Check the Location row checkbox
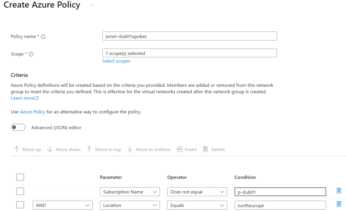The height and width of the screenshot is (211, 346). [20, 205]
